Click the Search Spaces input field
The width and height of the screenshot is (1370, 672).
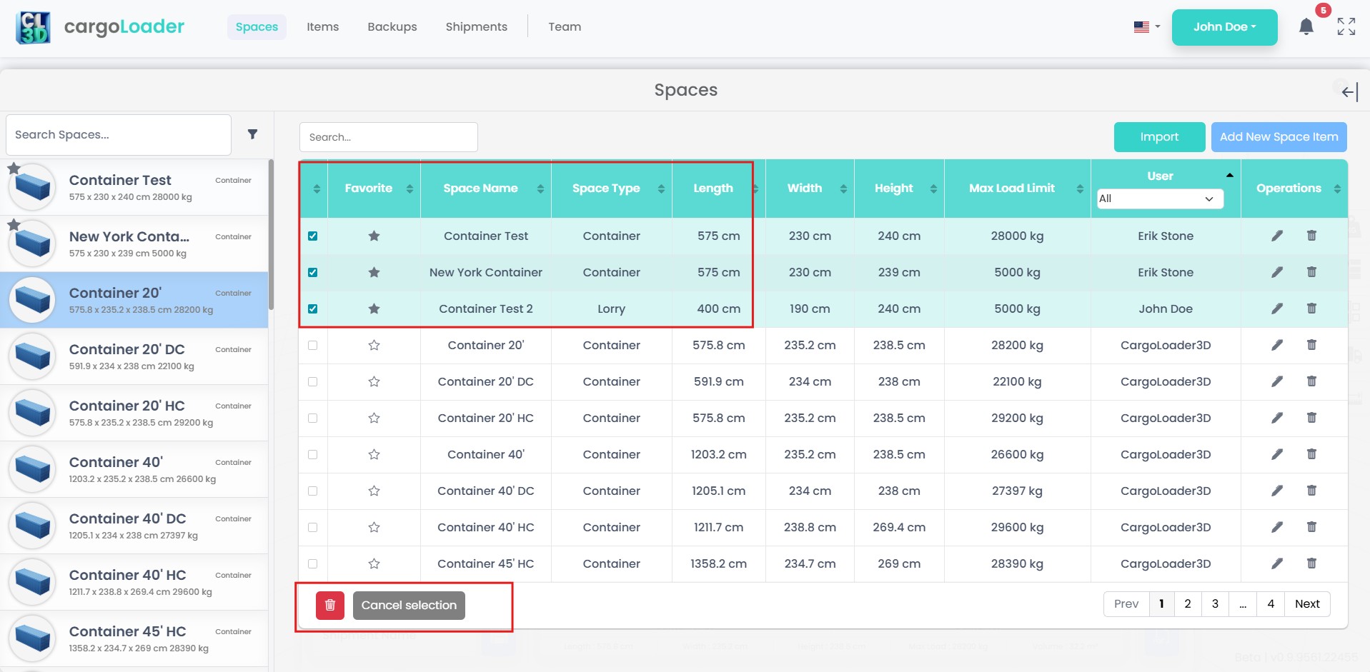(119, 135)
